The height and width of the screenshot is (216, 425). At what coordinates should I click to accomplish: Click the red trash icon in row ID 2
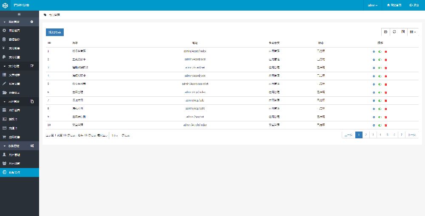386,60
